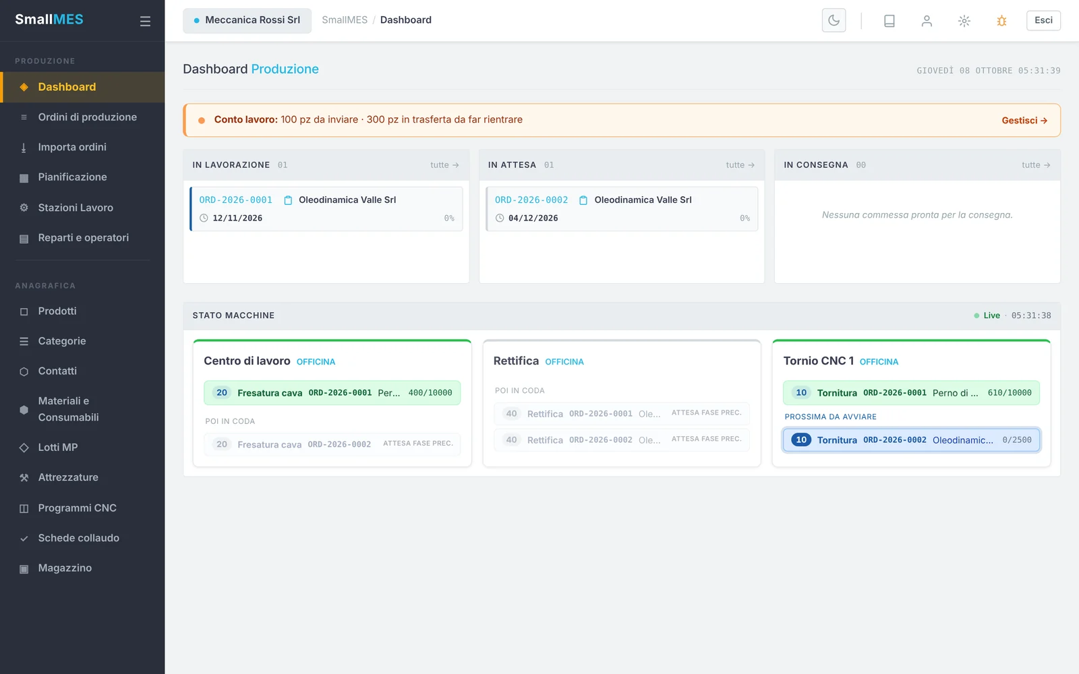Screen dimensions: 1079x674
Task: Click Materiali e Consumabili icon
Action: tap(24, 409)
